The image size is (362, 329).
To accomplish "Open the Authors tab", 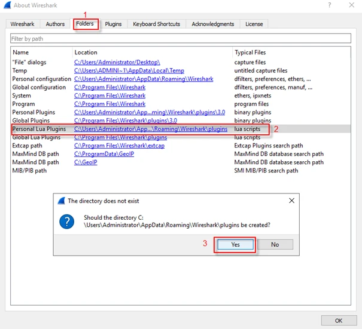I will pyautogui.click(x=56, y=24).
